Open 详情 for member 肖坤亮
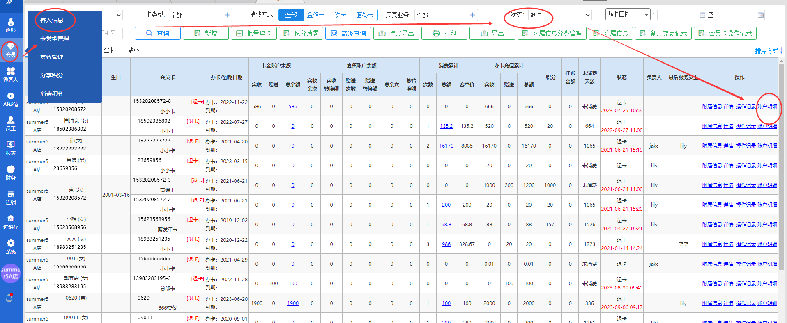This screenshot has height=323, width=787. tap(728, 126)
